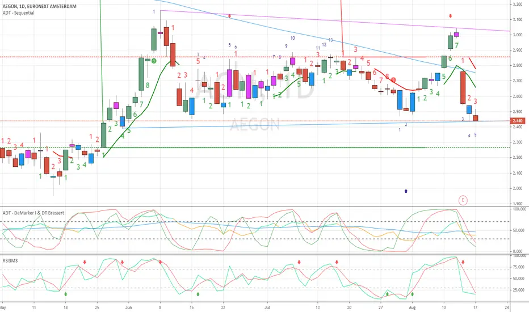
Task: Click the 2.800 price axis label
Action: click(x=518, y=65)
